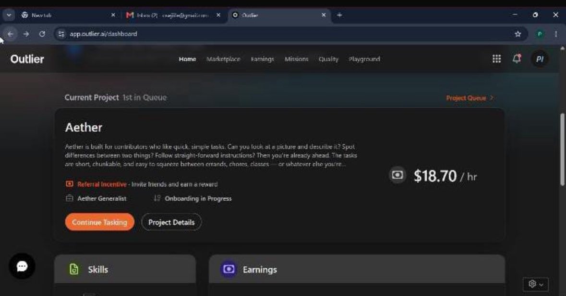Open the chat support bubble
Screen dimensions: 566x296
coord(22,266)
